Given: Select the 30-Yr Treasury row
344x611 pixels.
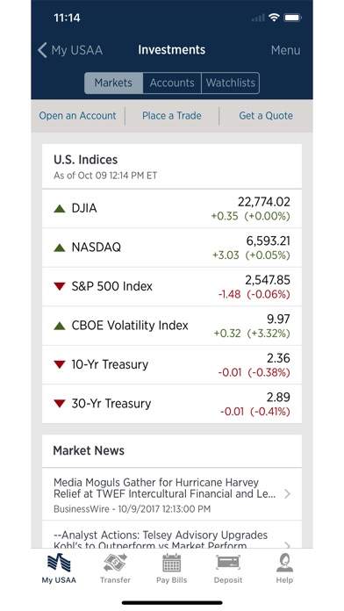Looking at the screenshot, I should (172, 404).
